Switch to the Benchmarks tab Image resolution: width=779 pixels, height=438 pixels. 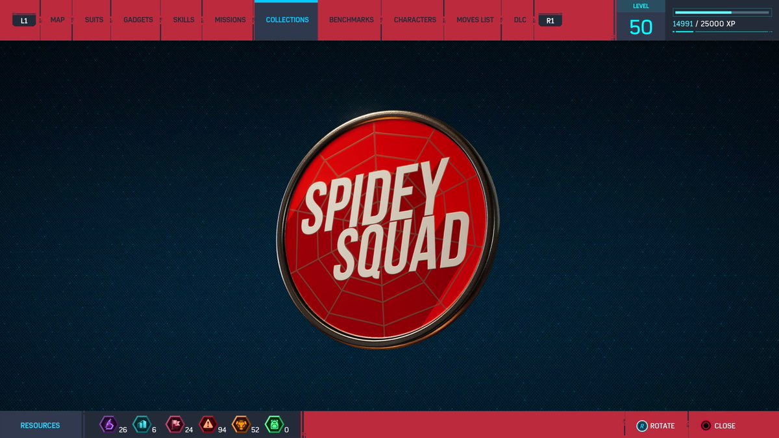(x=351, y=19)
